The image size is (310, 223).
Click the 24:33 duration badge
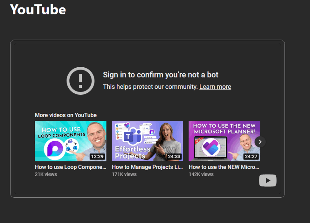pos(174,156)
